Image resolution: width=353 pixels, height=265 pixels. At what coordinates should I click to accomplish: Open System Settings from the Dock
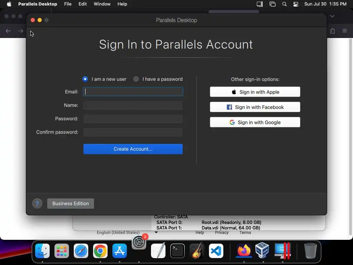coord(139,243)
